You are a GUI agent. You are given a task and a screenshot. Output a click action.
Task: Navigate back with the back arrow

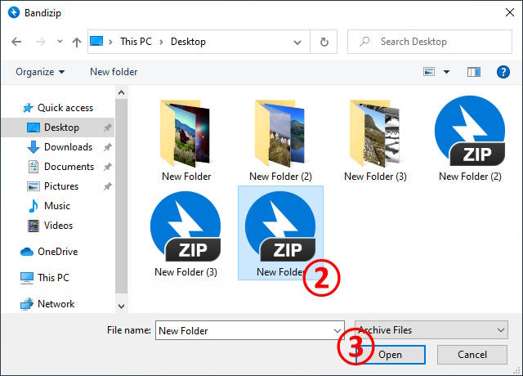pyautogui.click(x=17, y=42)
